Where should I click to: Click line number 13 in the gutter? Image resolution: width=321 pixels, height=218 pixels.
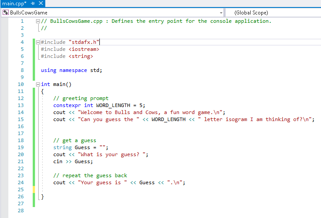tap(21, 105)
